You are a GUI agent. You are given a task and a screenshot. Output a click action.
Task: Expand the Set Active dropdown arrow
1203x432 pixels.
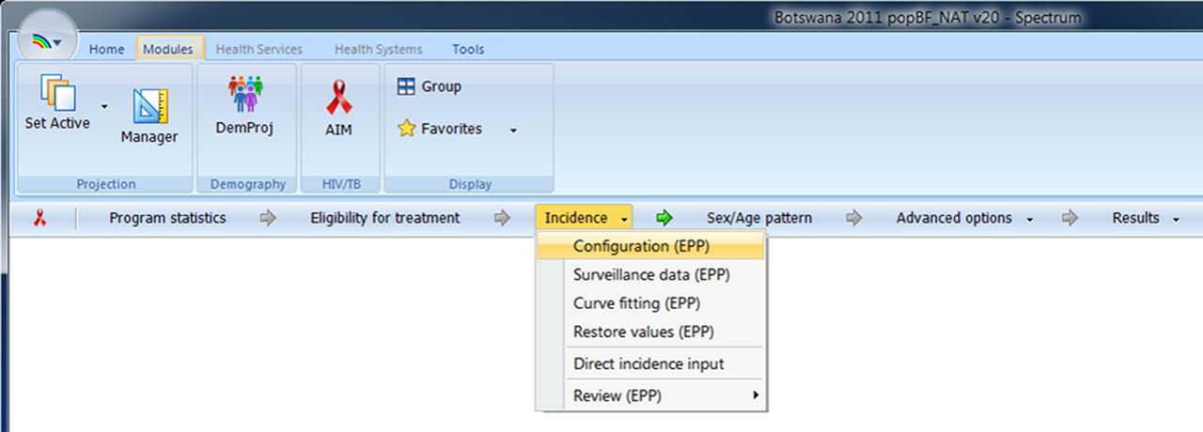[x=104, y=106]
